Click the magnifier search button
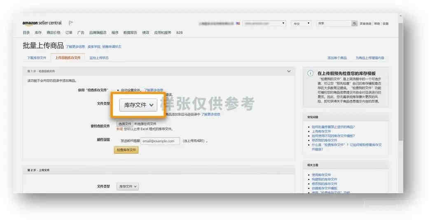 tap(354, 23)
